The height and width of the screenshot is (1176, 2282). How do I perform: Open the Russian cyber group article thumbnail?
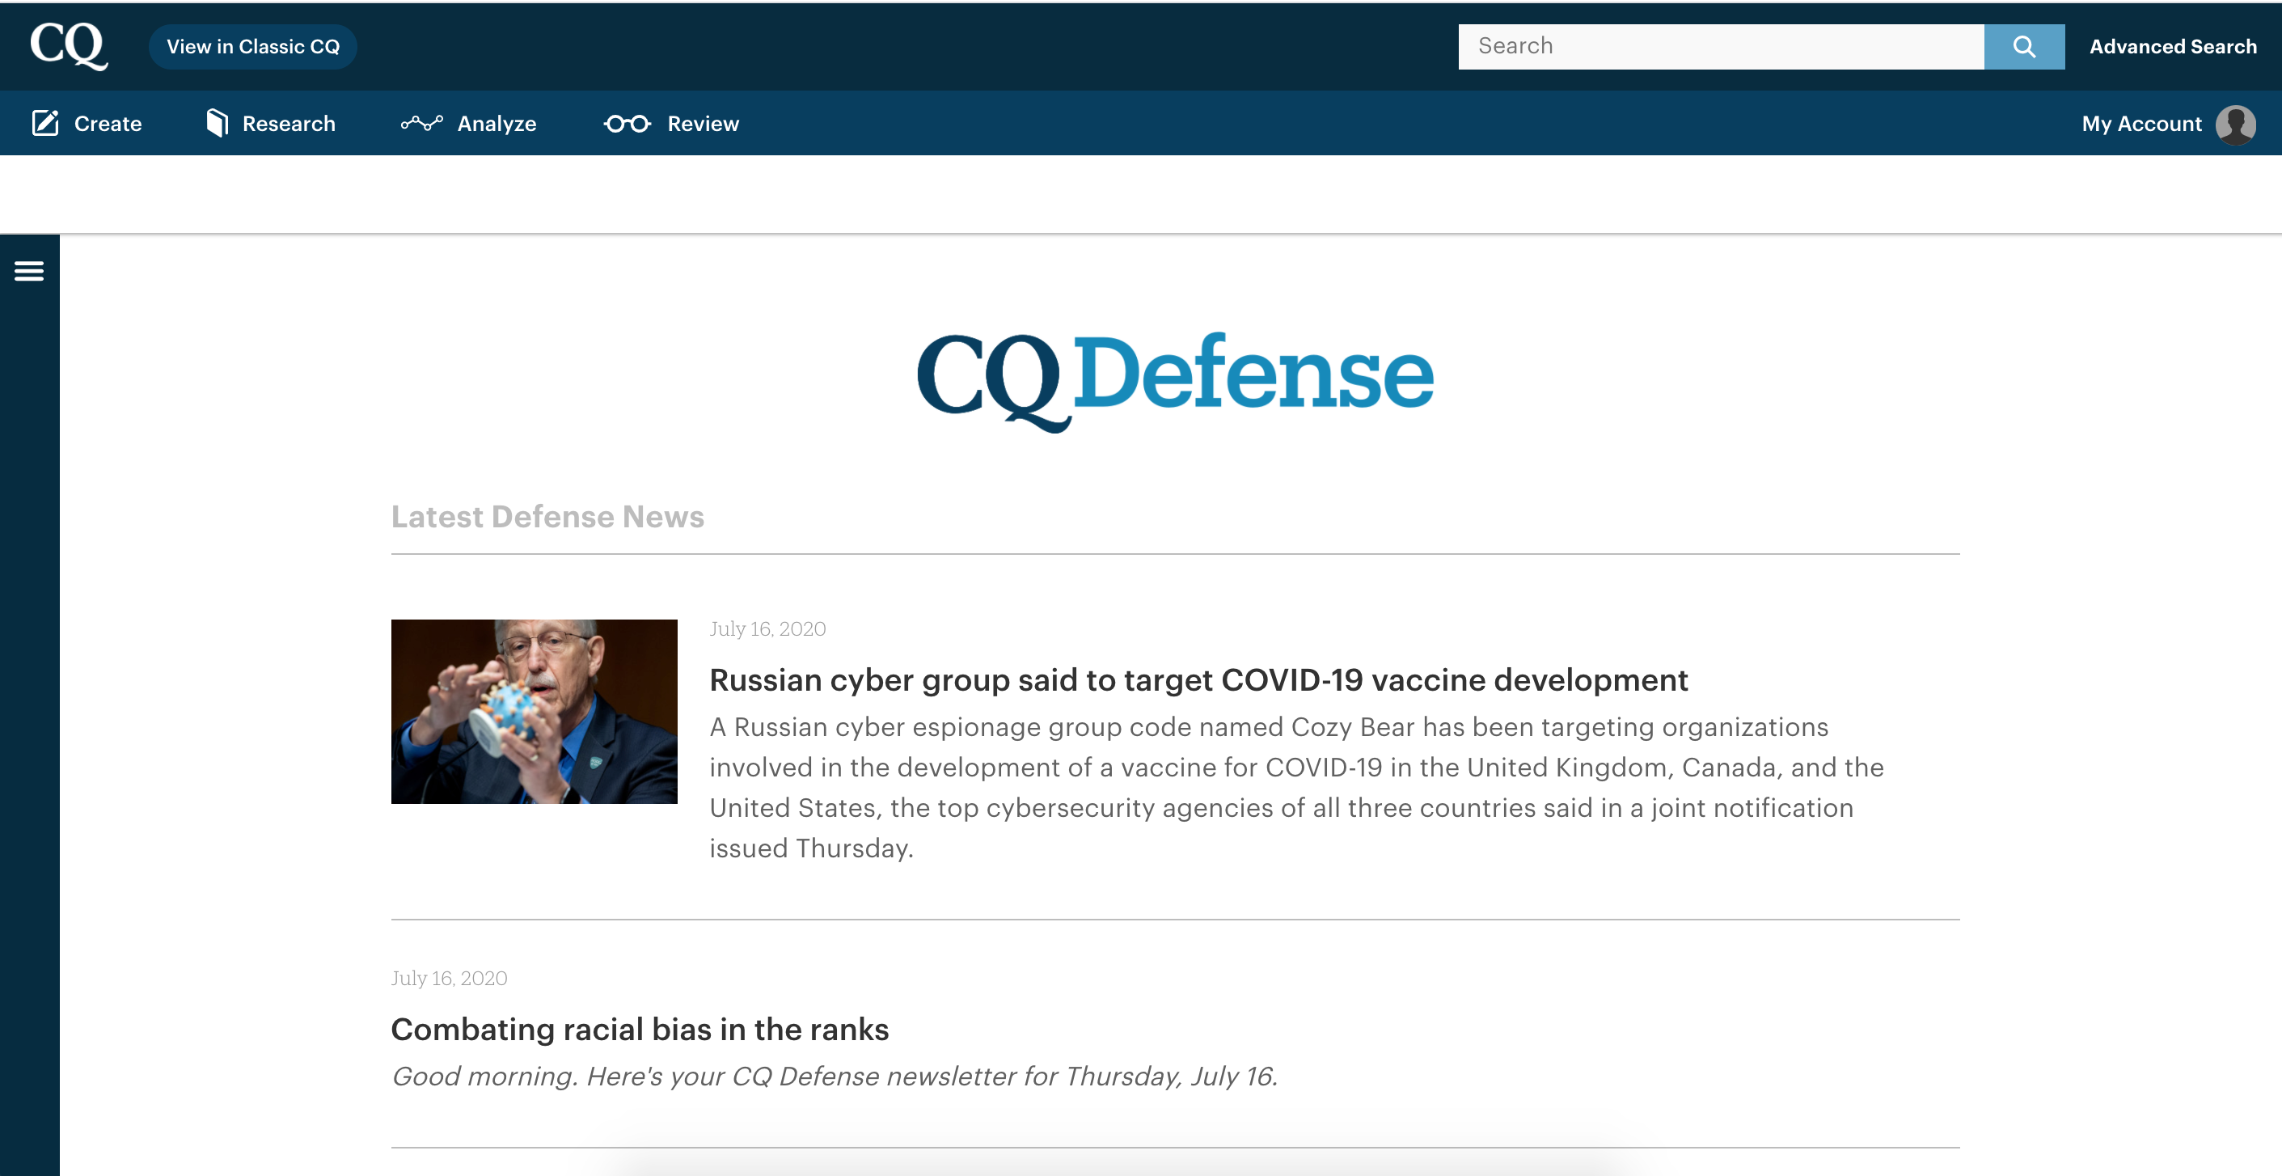(x=535, y=712)
